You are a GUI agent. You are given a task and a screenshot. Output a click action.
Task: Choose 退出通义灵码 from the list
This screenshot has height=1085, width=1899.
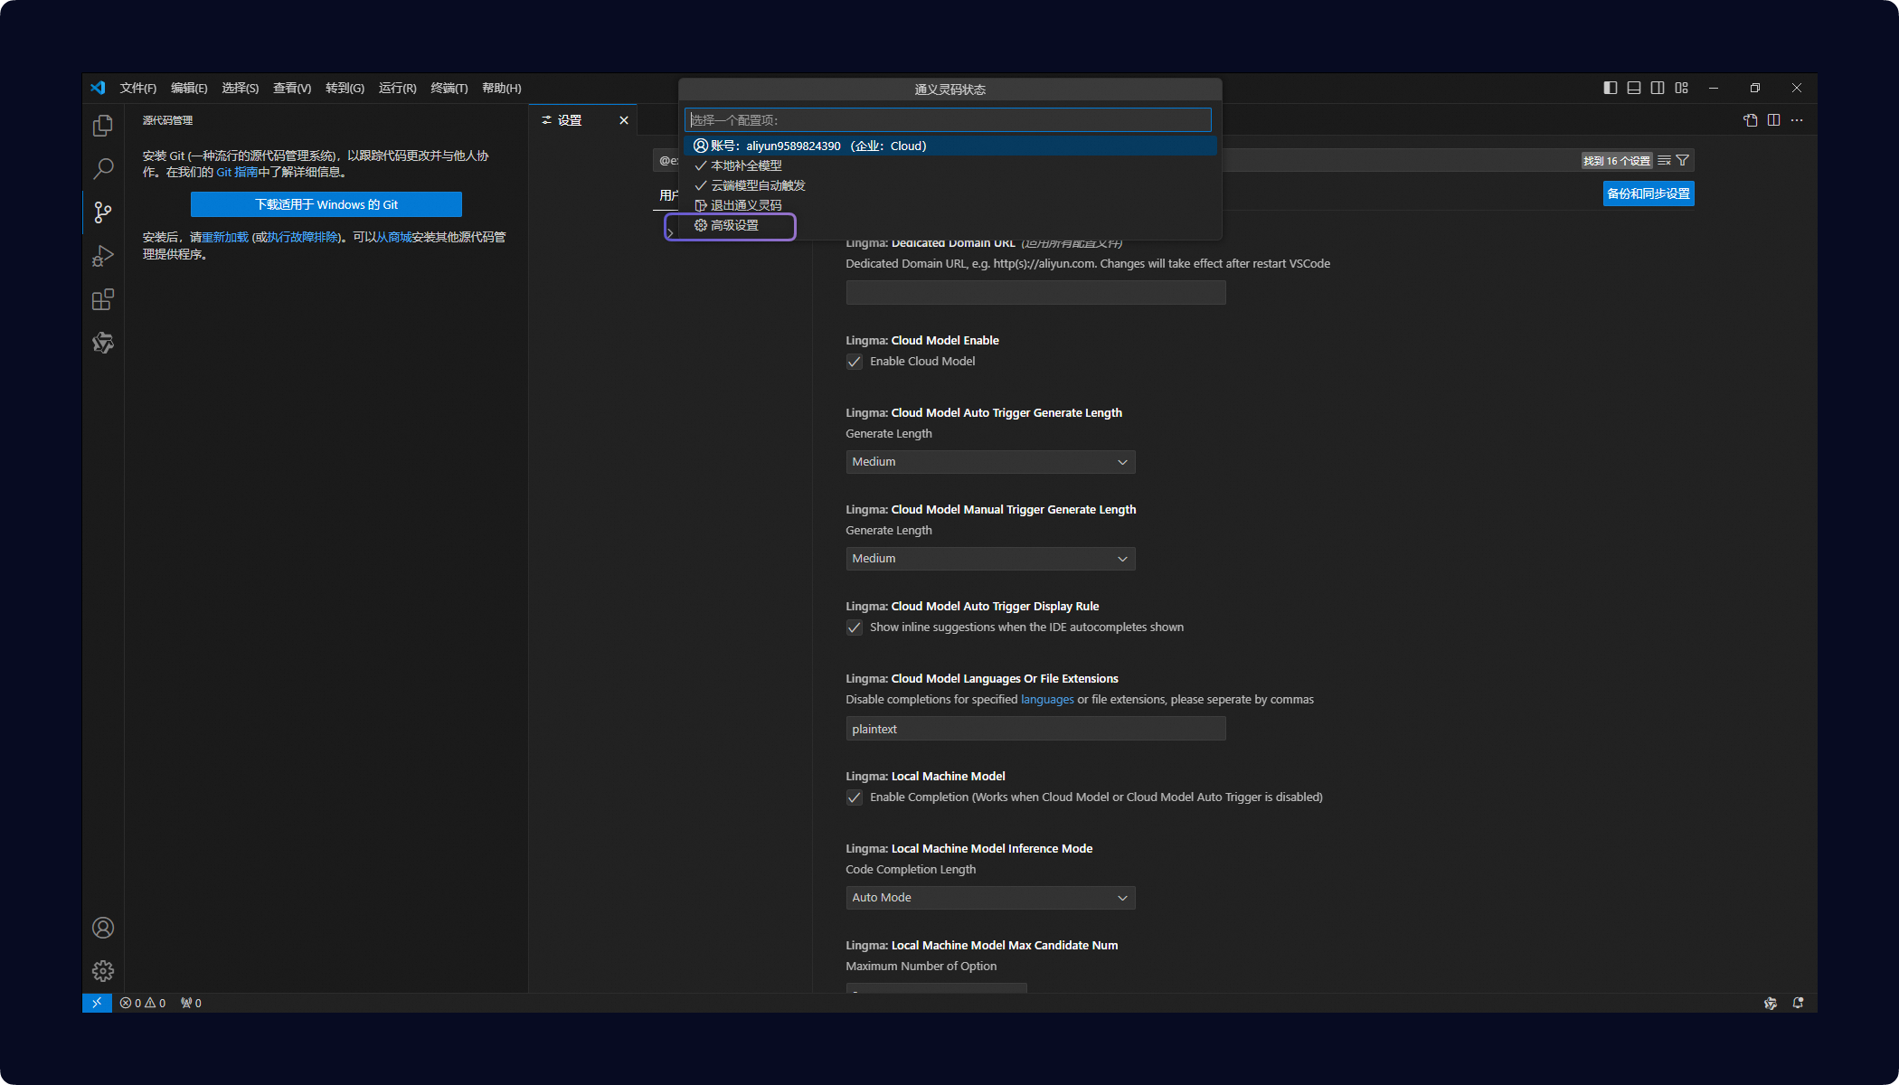(x=949, y=205)
